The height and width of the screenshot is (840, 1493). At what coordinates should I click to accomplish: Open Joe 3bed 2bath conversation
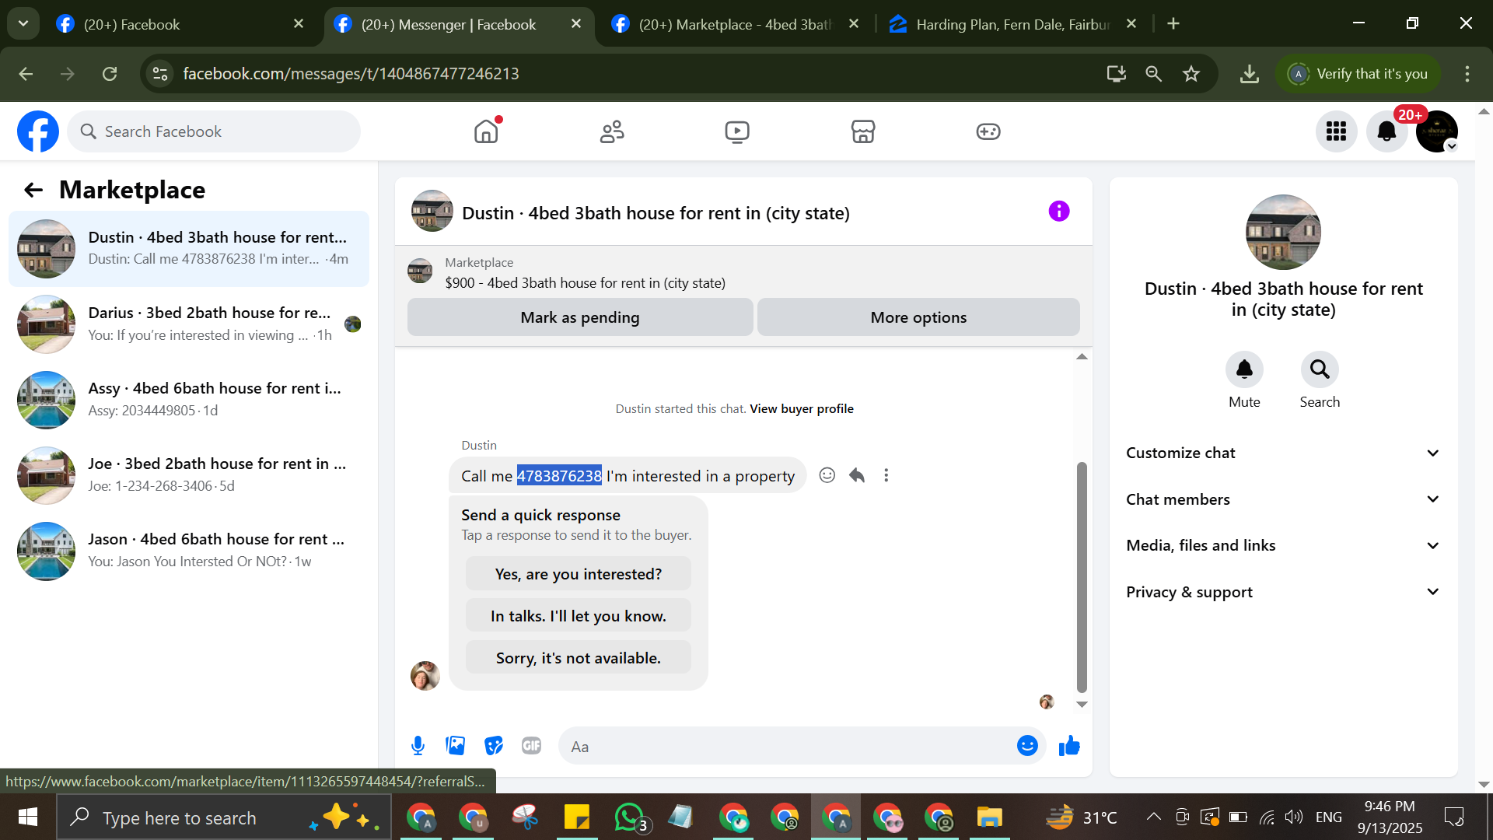(189, 475)
